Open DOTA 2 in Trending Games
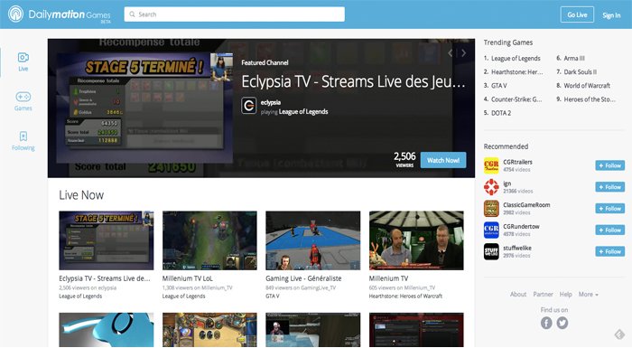The width and height of the screenshot is (632, 348). [501, 113]
